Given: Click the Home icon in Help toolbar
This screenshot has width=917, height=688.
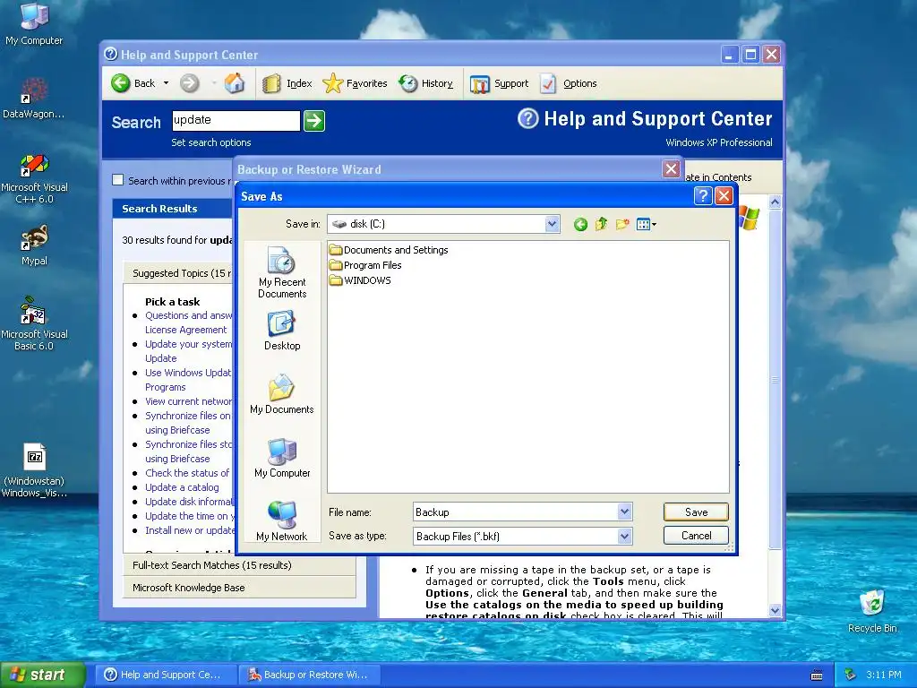Looking at the screenshot, I should (235, 83).
